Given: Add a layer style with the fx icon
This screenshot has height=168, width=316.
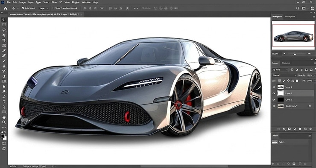Looking at the screenshot, I should [x=284, y=129].
